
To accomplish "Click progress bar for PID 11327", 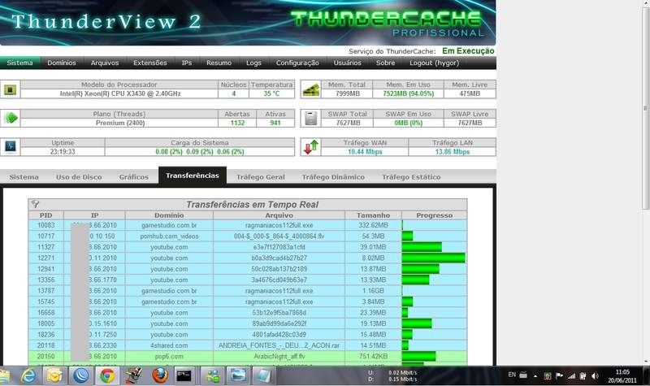I will click(x=422, y=247).
